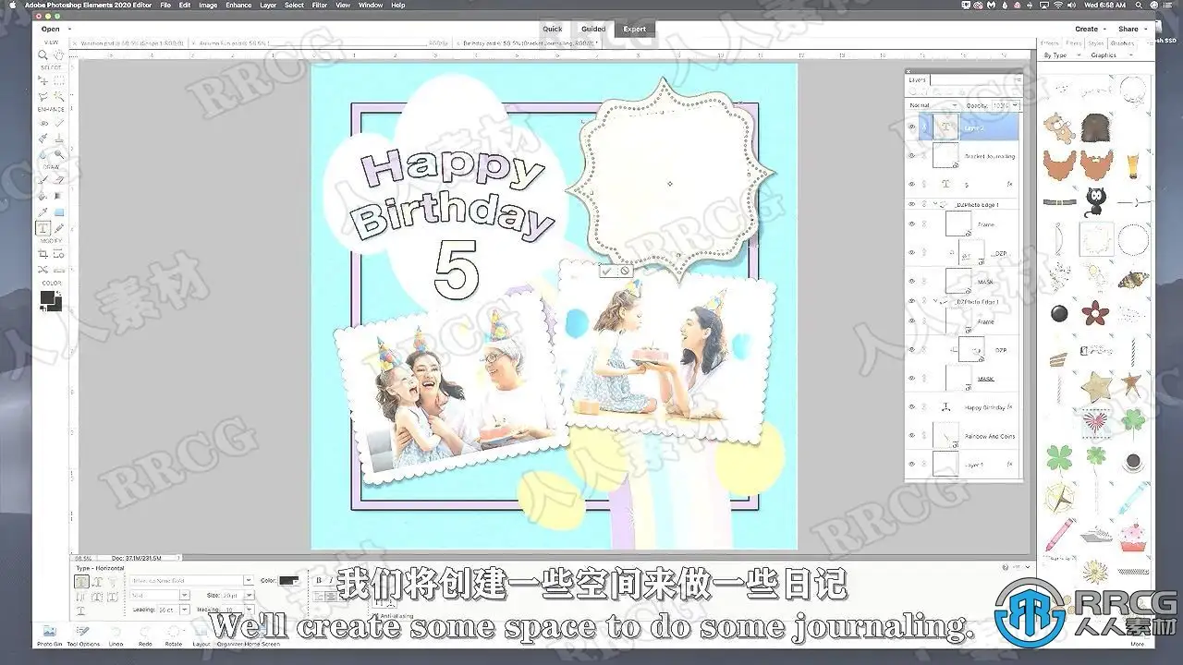Select the Eraser tool

pyautogui.click(x=58, y=179)
